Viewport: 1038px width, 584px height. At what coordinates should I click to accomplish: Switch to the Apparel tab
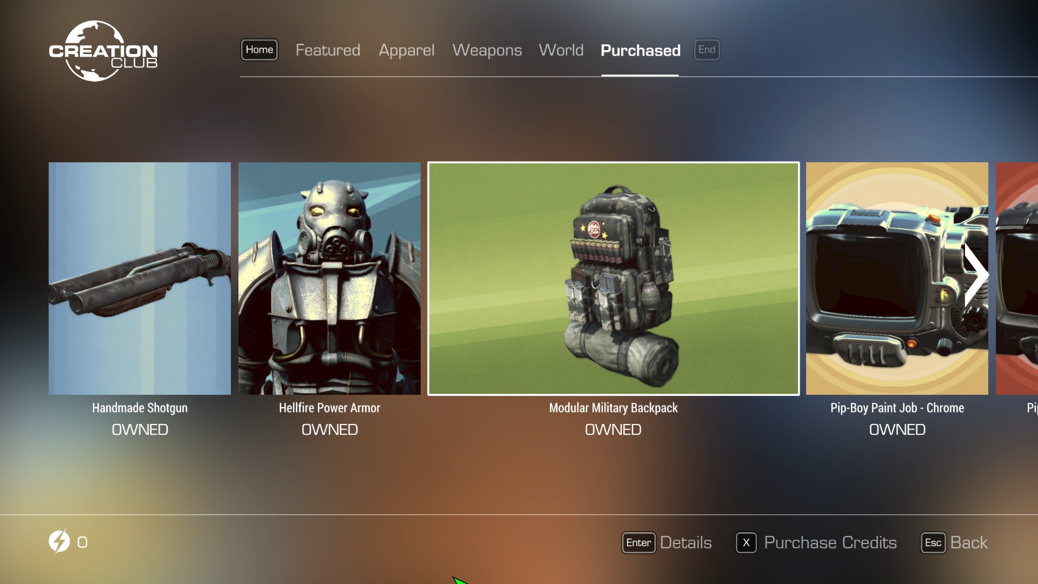click(x=406, y=50)
